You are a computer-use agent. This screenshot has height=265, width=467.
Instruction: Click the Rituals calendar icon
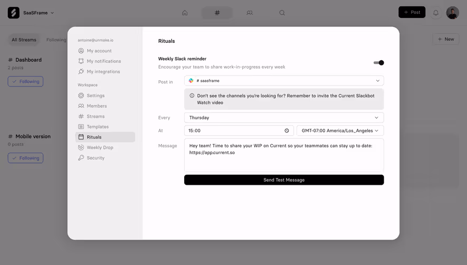81,137
